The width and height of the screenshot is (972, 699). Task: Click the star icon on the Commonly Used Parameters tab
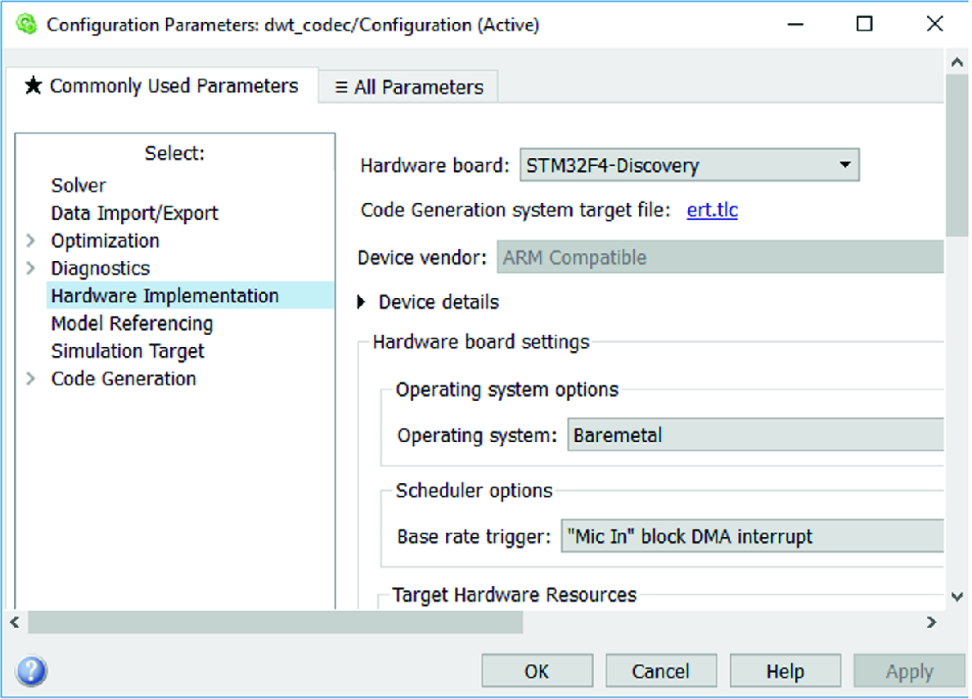click(x=34, y=86)
